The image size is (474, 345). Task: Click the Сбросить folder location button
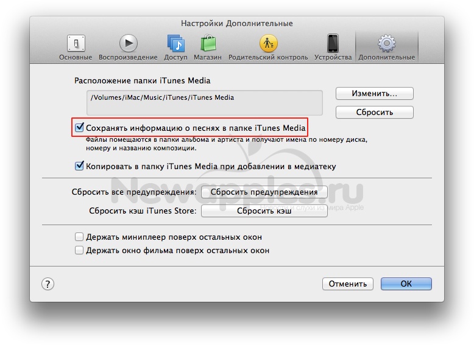click(x=374, y=112)
